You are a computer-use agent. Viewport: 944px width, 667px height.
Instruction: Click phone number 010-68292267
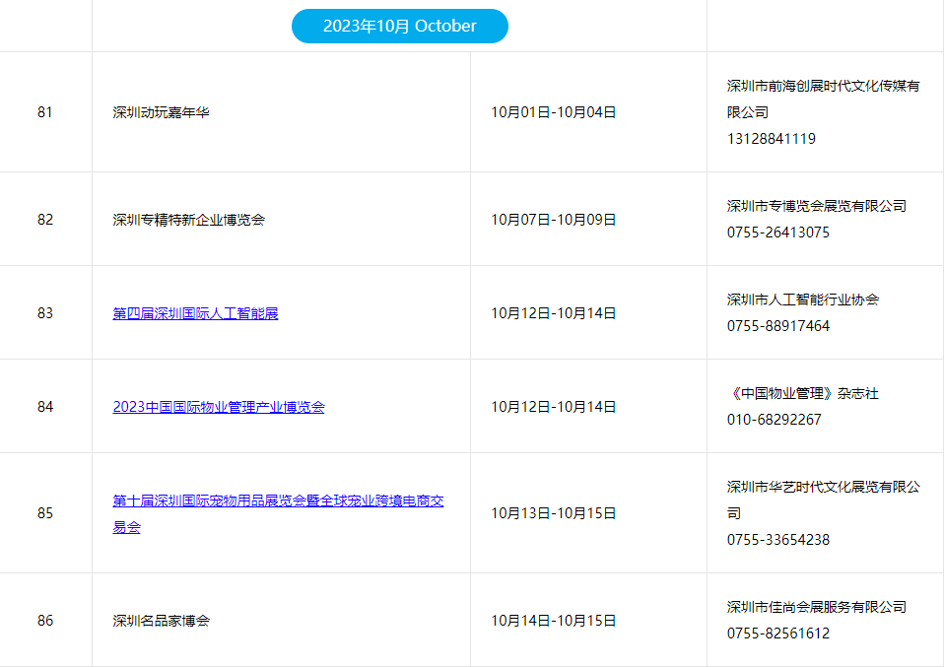click(775, 420)
